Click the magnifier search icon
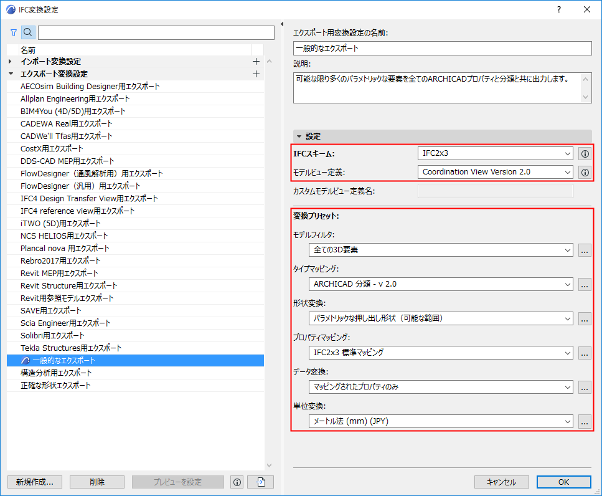 click(28, 32)
